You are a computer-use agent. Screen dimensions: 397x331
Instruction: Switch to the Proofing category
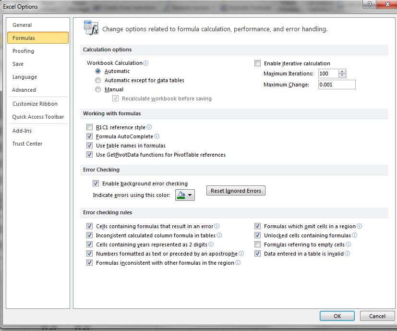[23, 50]
